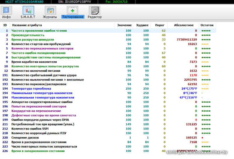Sort by the Абсолютное column header
Screen dimensions: 234x159
[x=184, y=25]
